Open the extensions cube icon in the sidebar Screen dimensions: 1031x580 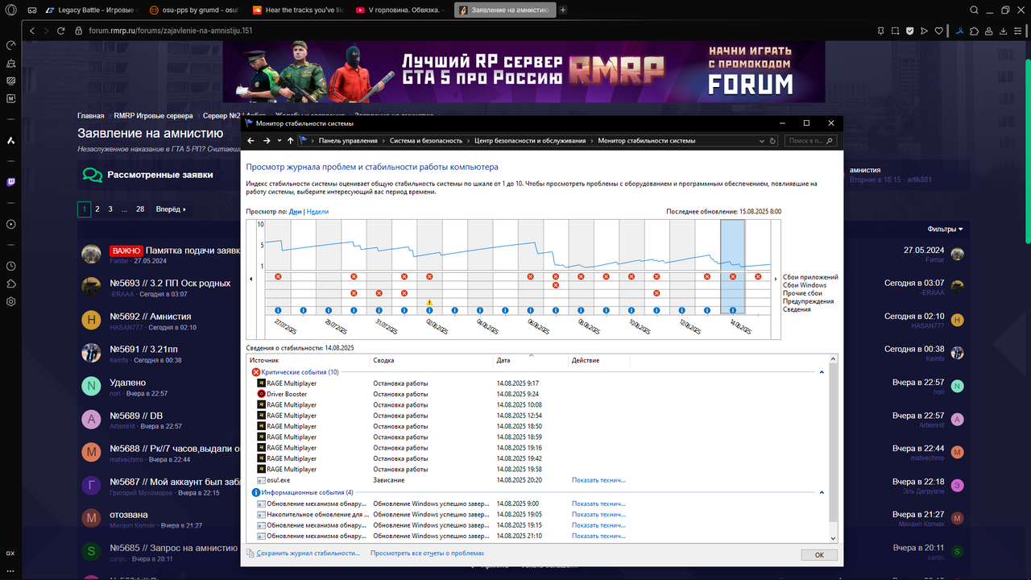tap(11, 284)
